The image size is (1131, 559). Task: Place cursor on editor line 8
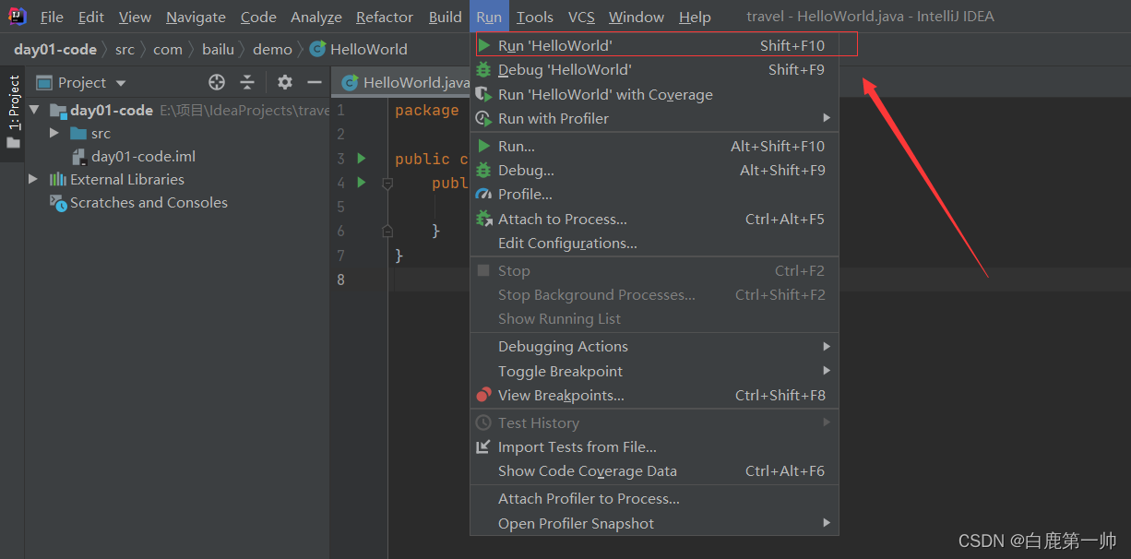click(761, 279)
